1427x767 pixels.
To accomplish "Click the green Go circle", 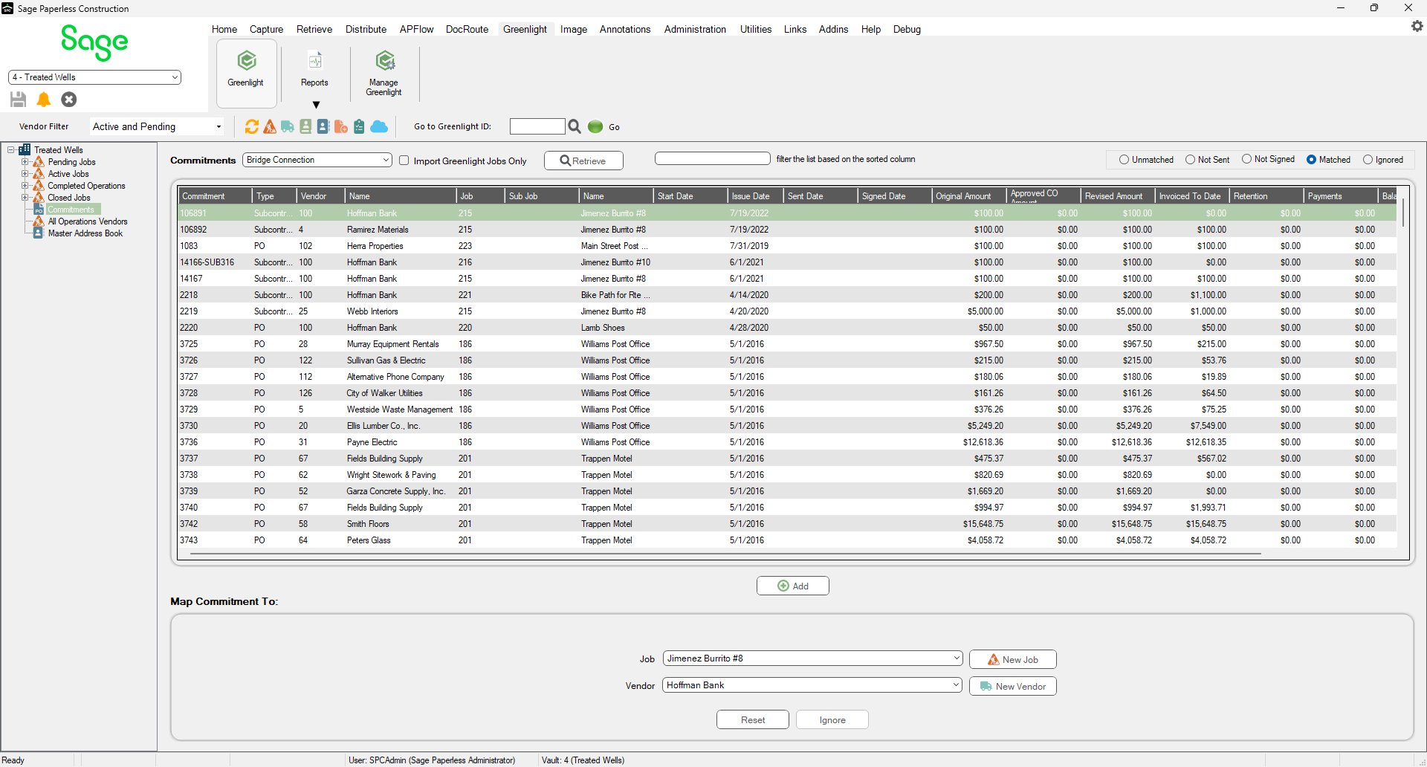I will click(595, 126).
